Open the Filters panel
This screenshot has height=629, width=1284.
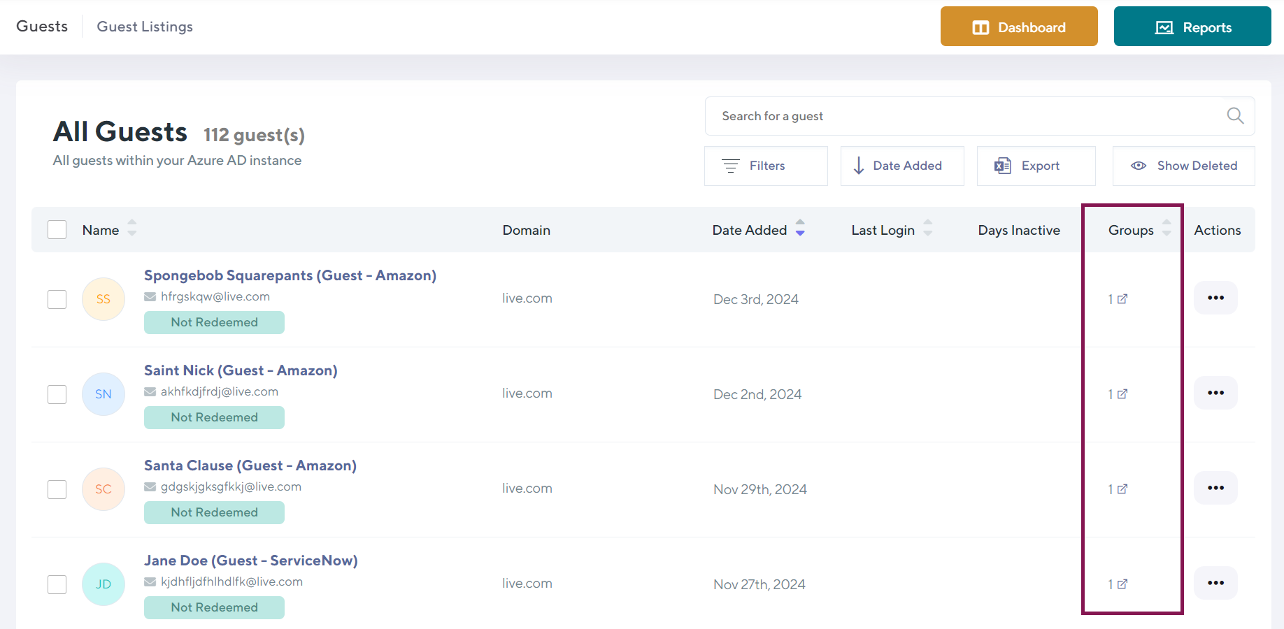766,166
